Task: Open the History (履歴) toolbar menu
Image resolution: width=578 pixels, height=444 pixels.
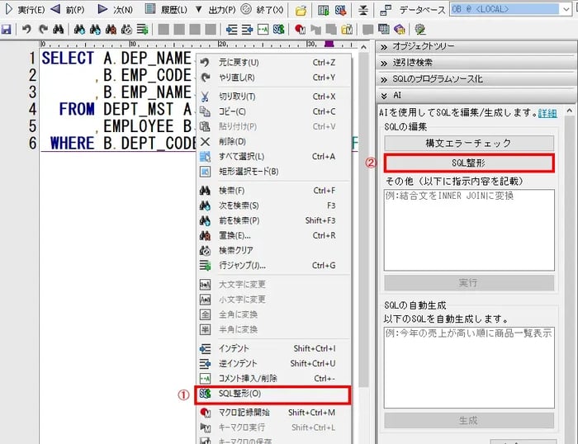Action: tap(166, 10)
